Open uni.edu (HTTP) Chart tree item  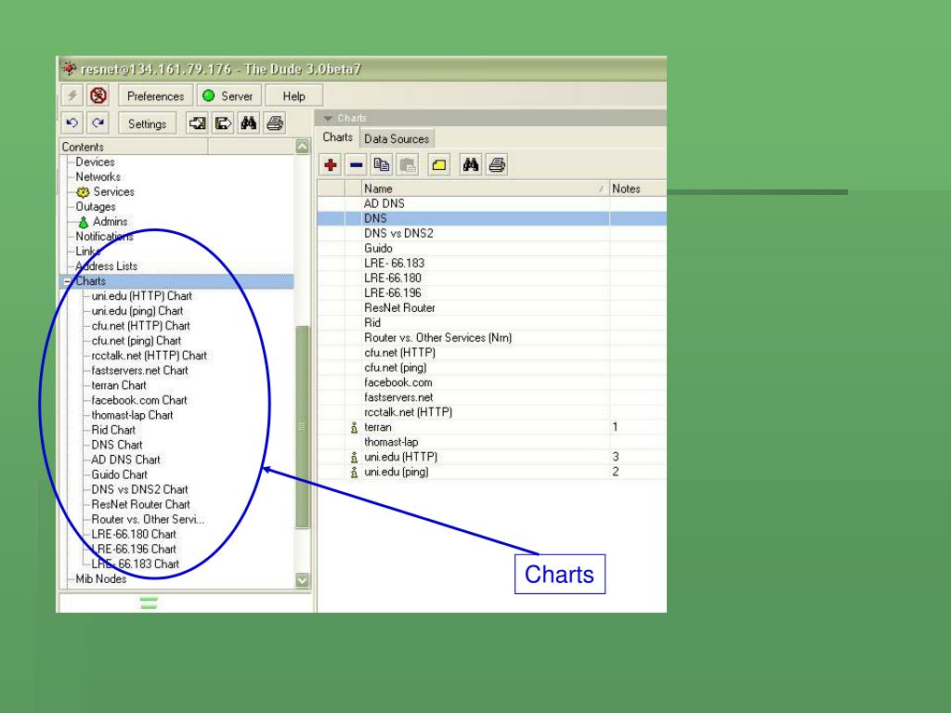(142, 296)
